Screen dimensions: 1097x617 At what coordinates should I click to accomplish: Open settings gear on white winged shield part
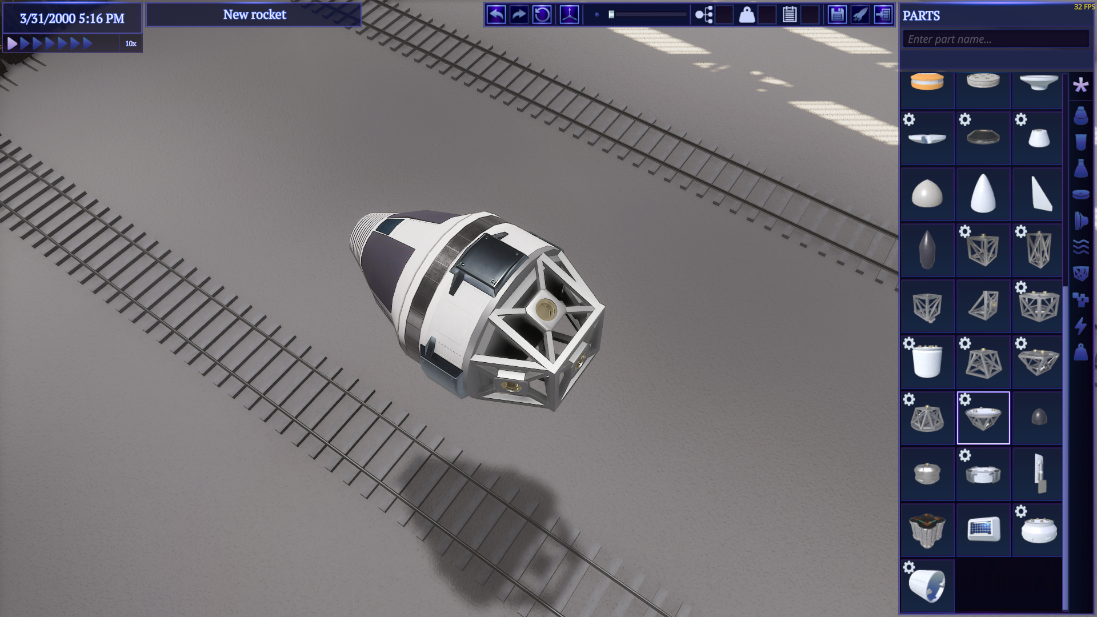click(909, 119)
